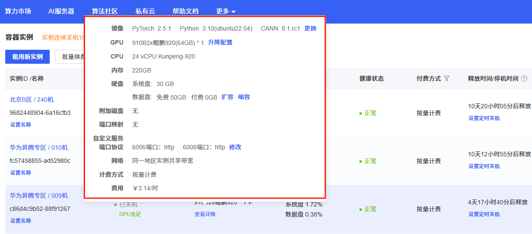
Task: Click the help icon beside 释放时间/停机时间
Action: point(524,79)
